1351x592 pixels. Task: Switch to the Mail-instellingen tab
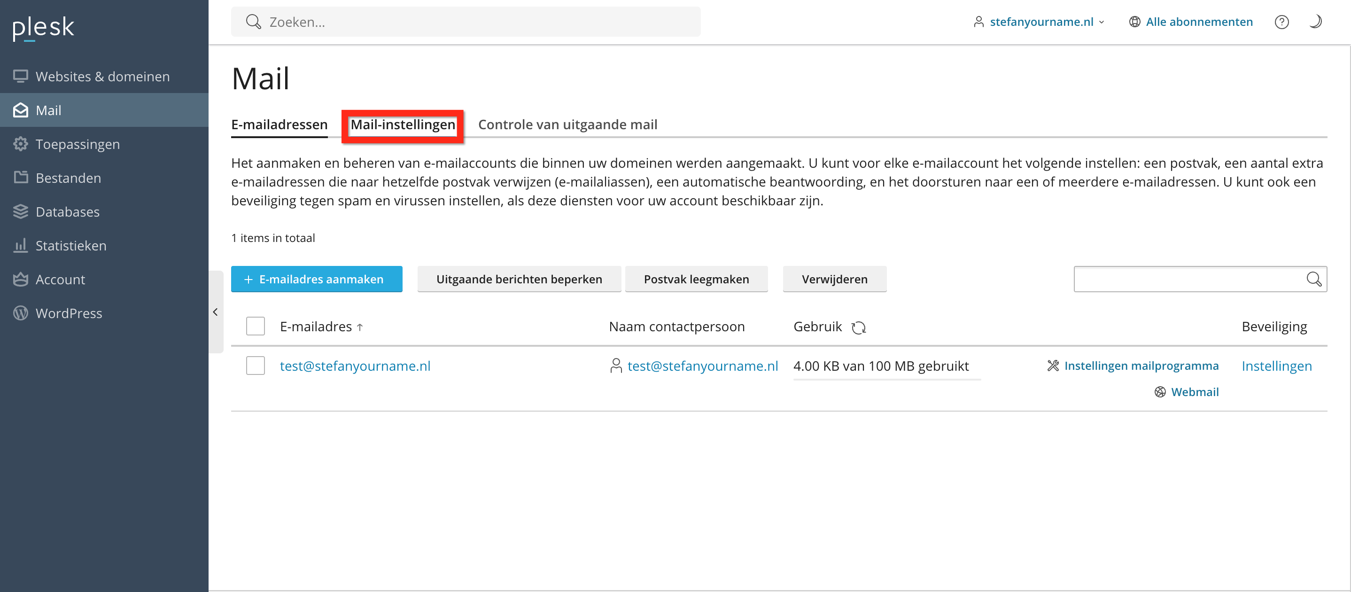click(402, 125)
